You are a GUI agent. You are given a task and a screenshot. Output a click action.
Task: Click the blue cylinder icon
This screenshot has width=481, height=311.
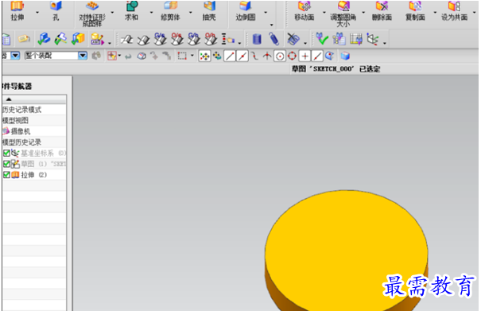(x=257, y=39)
